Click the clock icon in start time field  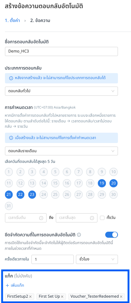(41, 218)
